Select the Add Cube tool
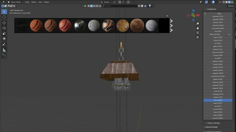The image size is (236, 132). (x=4, y=56)
